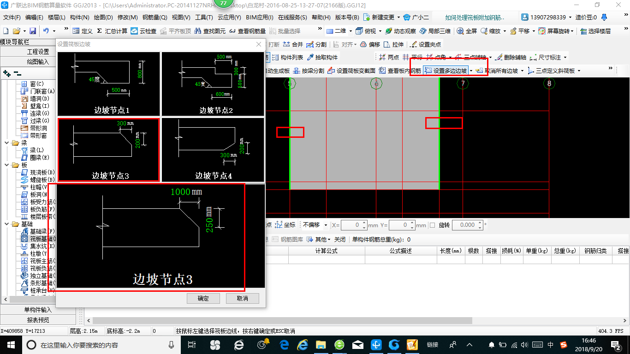Click 设置夹点 set grip points
Viewport: 630px width, 354px height.
click(x=426, y=44)
